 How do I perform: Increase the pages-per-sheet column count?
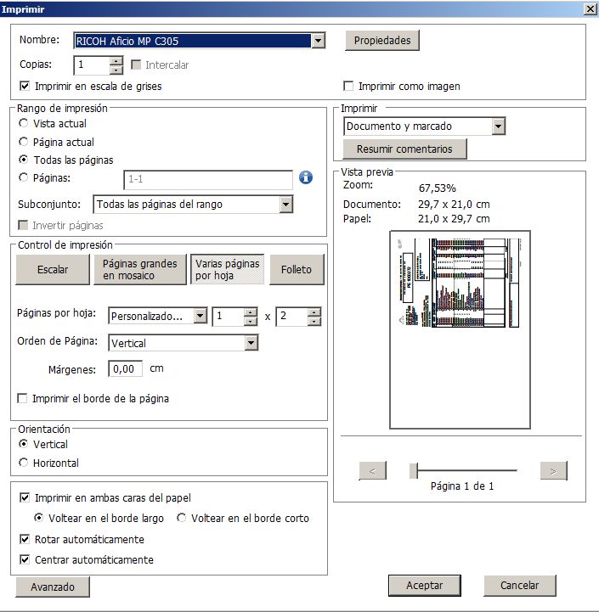(251, 312)
